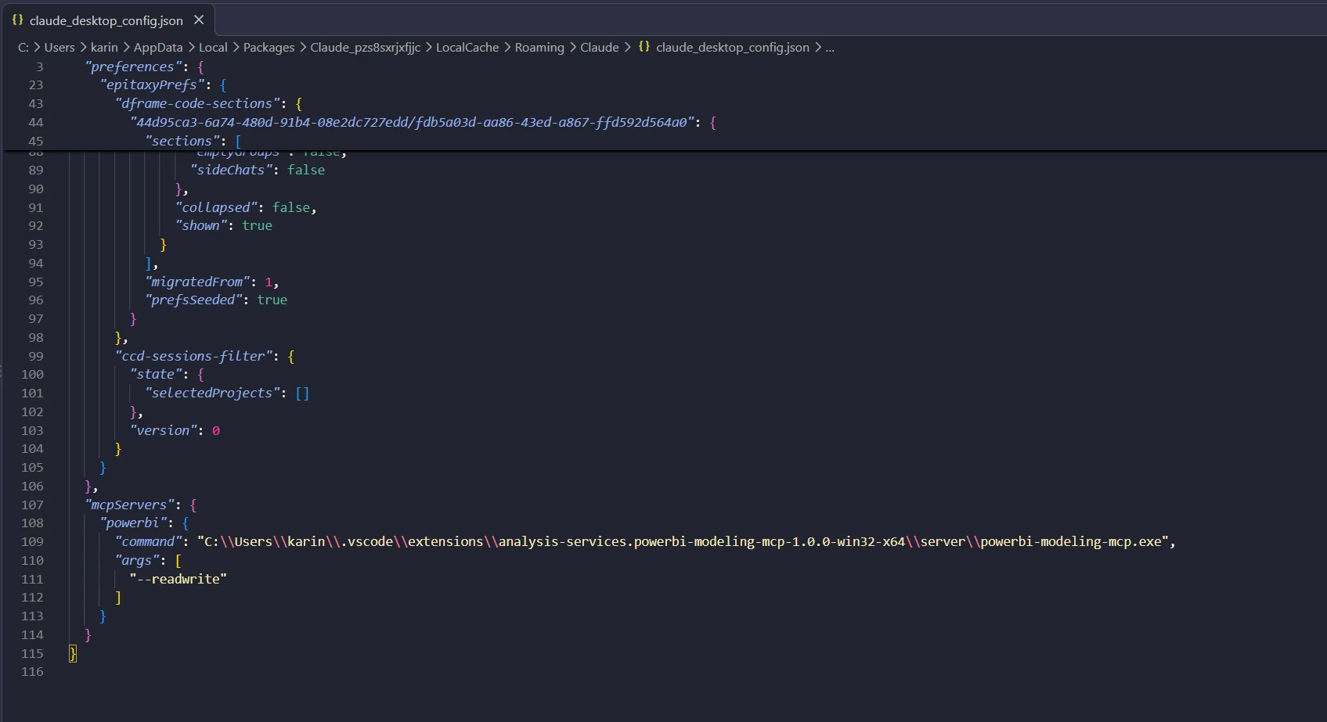Click the 0 value after "version"
1327x722 pixels.
pos(216,430)
